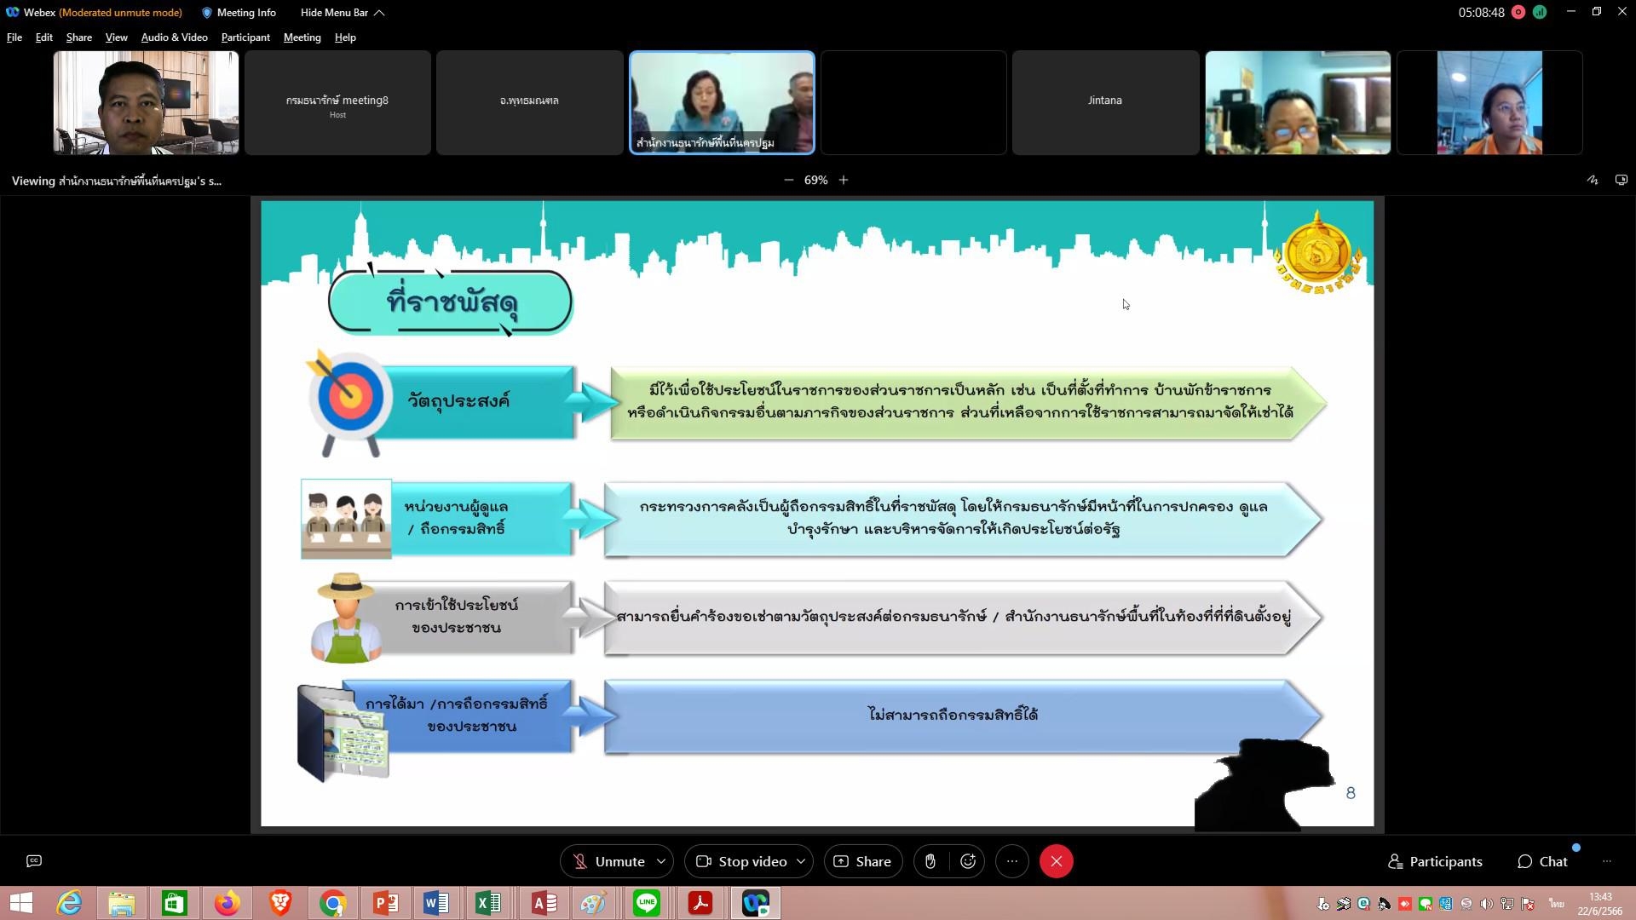Click the red leave meeting button
The image size is (1636, 920).
point(1056,861)
